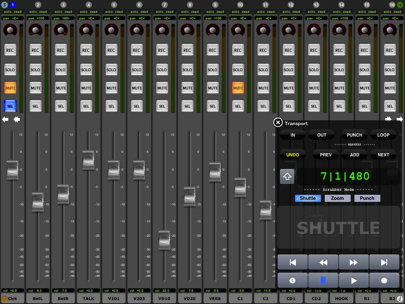Screen dimensions: 405x304
Task: Switch scrubber mode to Zoom
Action: coord(337,198)
